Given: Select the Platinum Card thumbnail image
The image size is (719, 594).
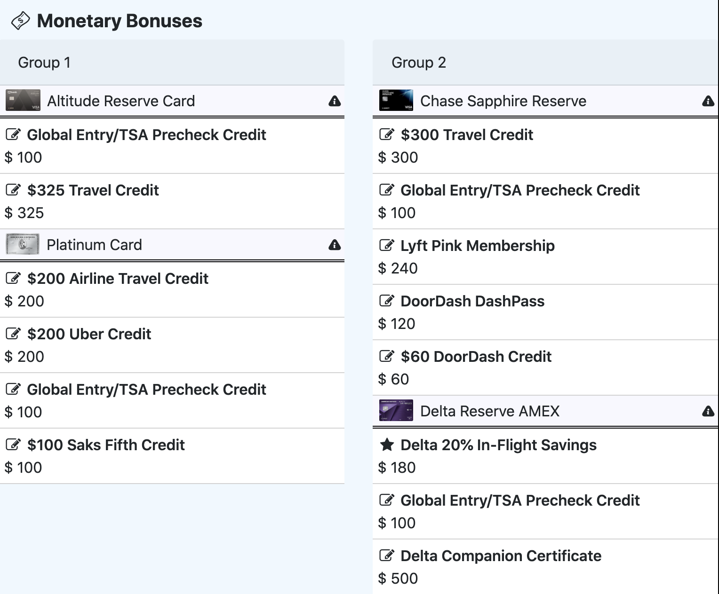Looking at the screenshot, I should [23, 244].
